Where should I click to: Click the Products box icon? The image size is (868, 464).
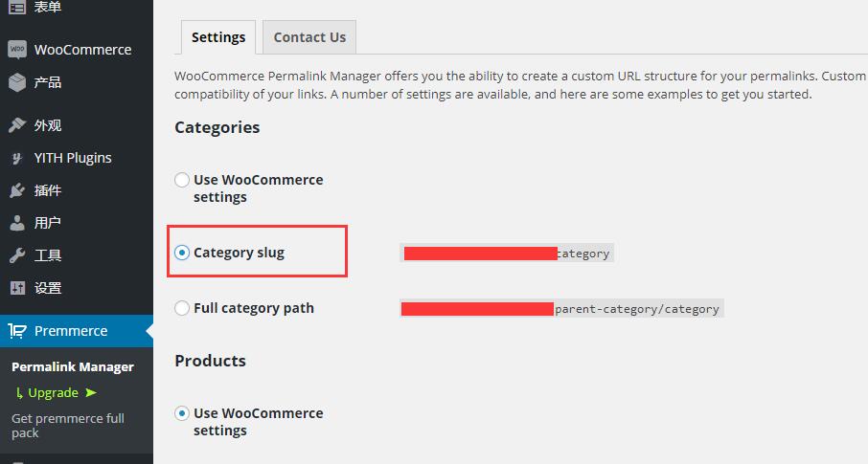[17, 82]
